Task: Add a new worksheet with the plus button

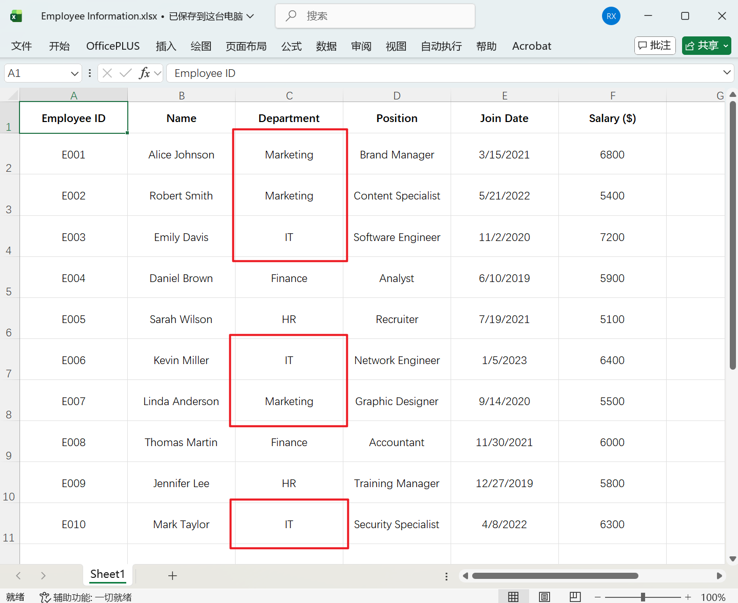Action: click(x=172, y=575)
